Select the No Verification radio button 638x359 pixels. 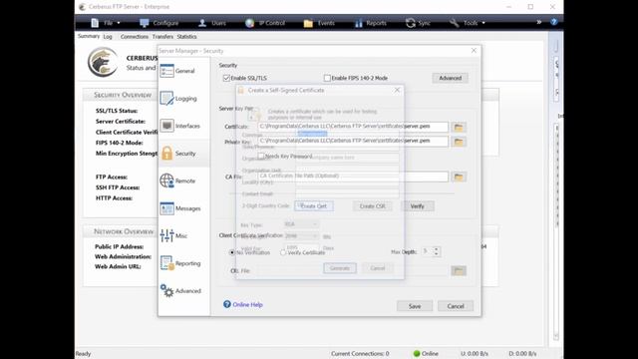tap(232, 252)
